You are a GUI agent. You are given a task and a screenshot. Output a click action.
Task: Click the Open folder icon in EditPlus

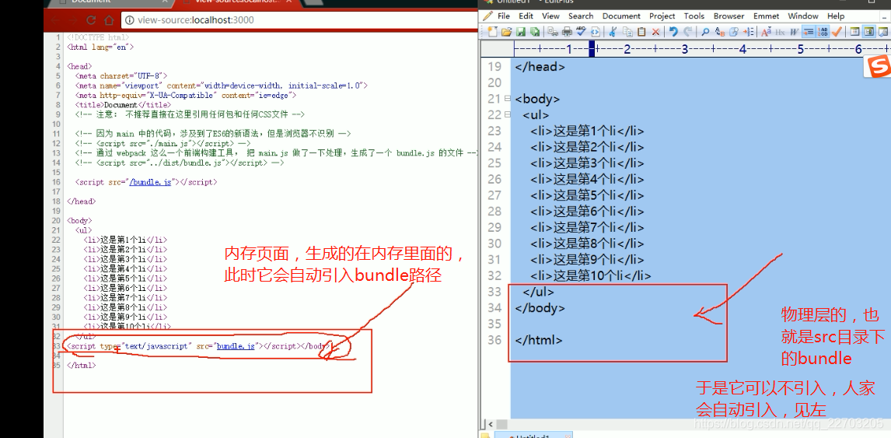(506, 32)
